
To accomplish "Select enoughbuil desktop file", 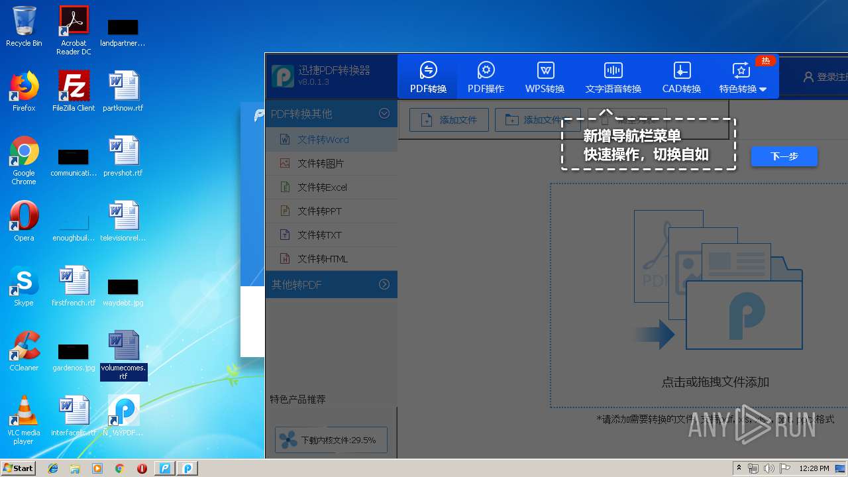I will click(74, 225).
